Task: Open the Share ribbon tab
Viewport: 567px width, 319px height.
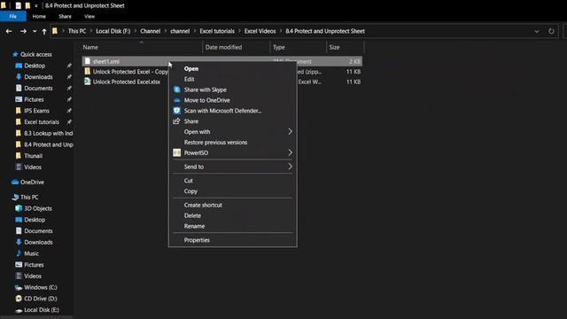Action: tap(65, 16)
